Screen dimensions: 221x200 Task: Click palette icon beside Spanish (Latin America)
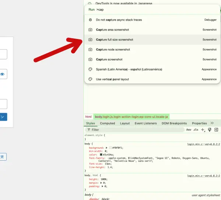[90, 69]
